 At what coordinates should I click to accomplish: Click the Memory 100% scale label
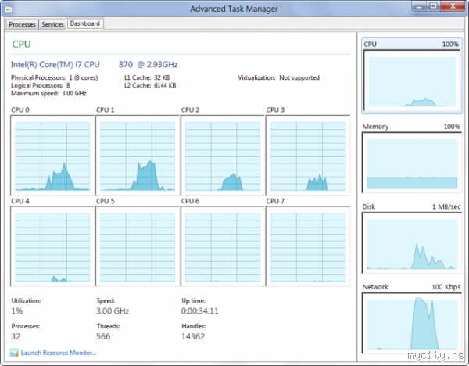point(452,127)
